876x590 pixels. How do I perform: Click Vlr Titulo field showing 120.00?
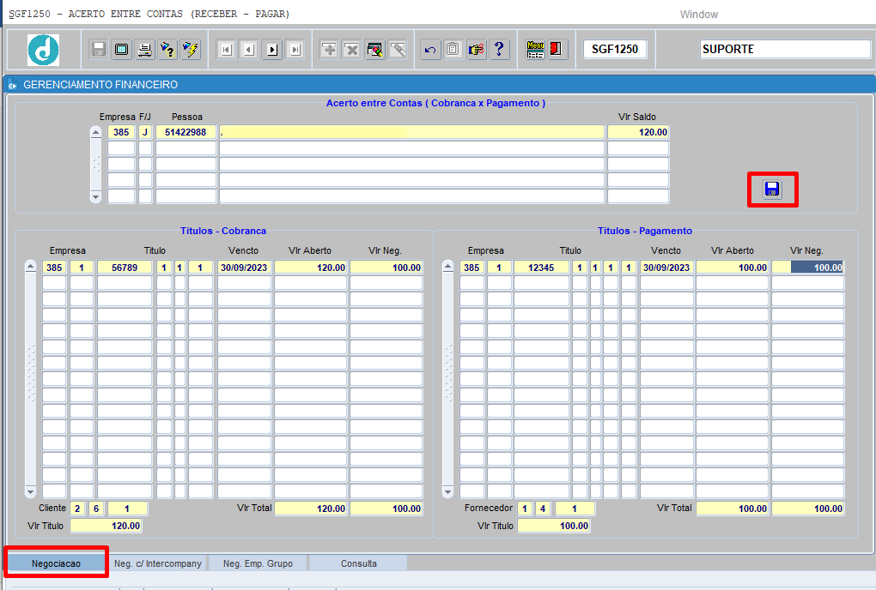[106, 526]
